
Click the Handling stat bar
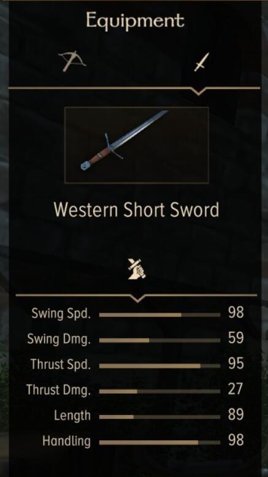[159, 442]
